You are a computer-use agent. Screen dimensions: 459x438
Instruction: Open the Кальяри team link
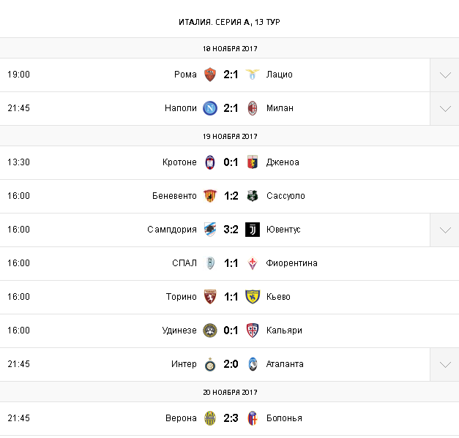[x=284, y=331]
